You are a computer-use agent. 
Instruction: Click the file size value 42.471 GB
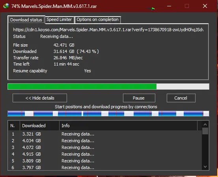coord(64,45)
